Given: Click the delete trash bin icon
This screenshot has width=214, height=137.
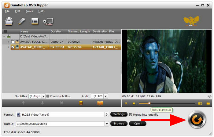Looking at the screenshot, I should pos(81,103).
